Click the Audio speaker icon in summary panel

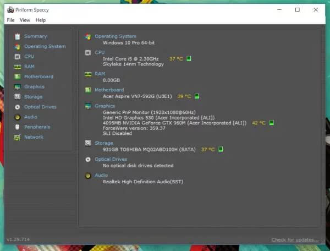click(88, 176)
